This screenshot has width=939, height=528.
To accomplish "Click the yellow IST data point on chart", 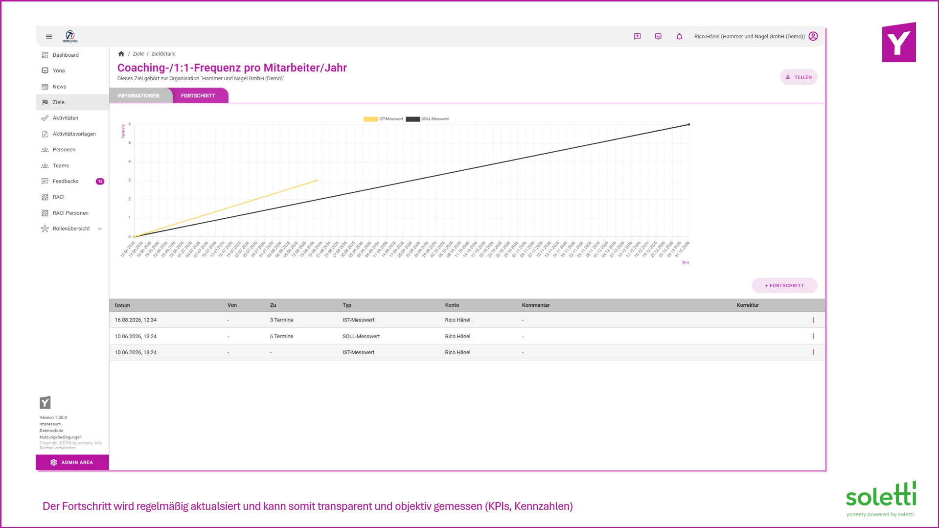I will point(316,181).
